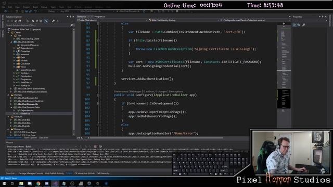
Task: Expand the Properties node in the tree
Action: pos(14,51)
